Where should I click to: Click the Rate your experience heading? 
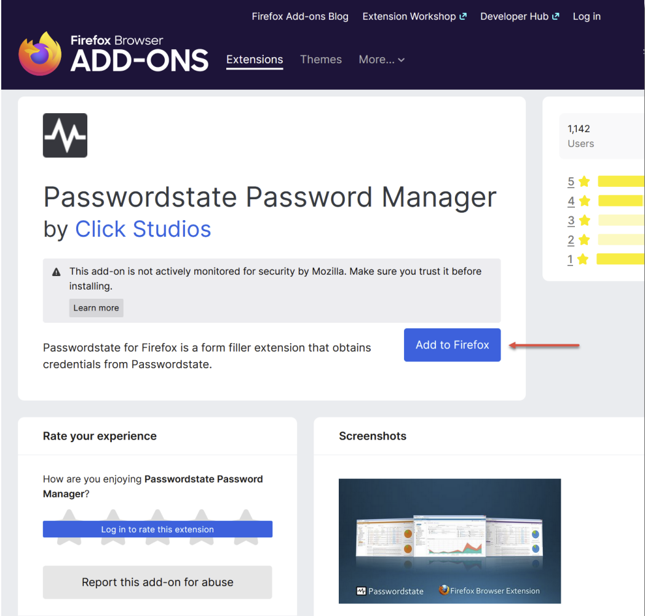pos(100,436)
